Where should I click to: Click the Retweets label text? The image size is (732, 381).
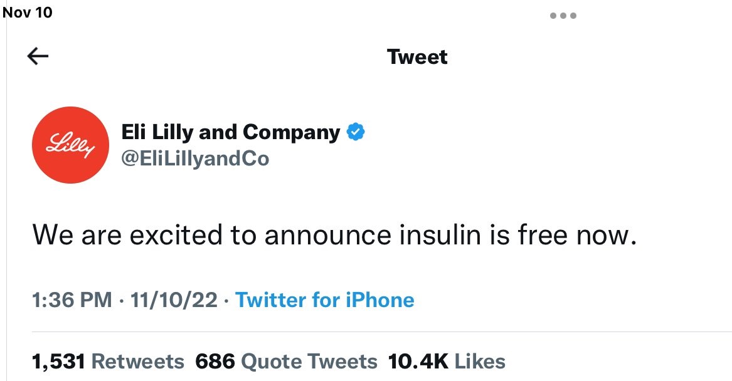(x=138, y=362)
